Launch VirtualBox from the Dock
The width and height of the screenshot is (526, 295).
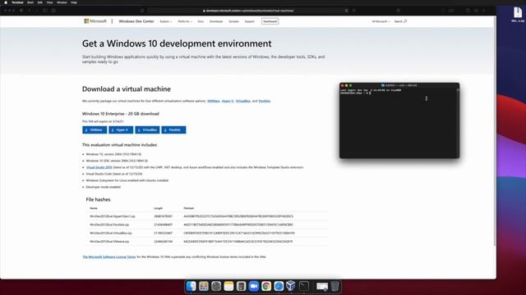point(291,286)
